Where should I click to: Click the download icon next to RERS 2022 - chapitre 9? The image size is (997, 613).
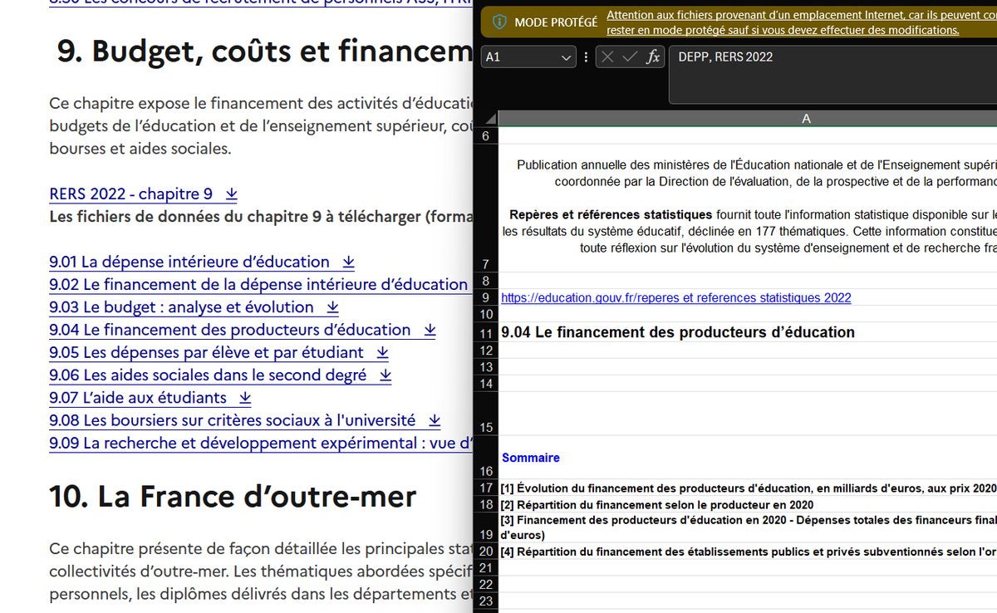click(232, 194)
